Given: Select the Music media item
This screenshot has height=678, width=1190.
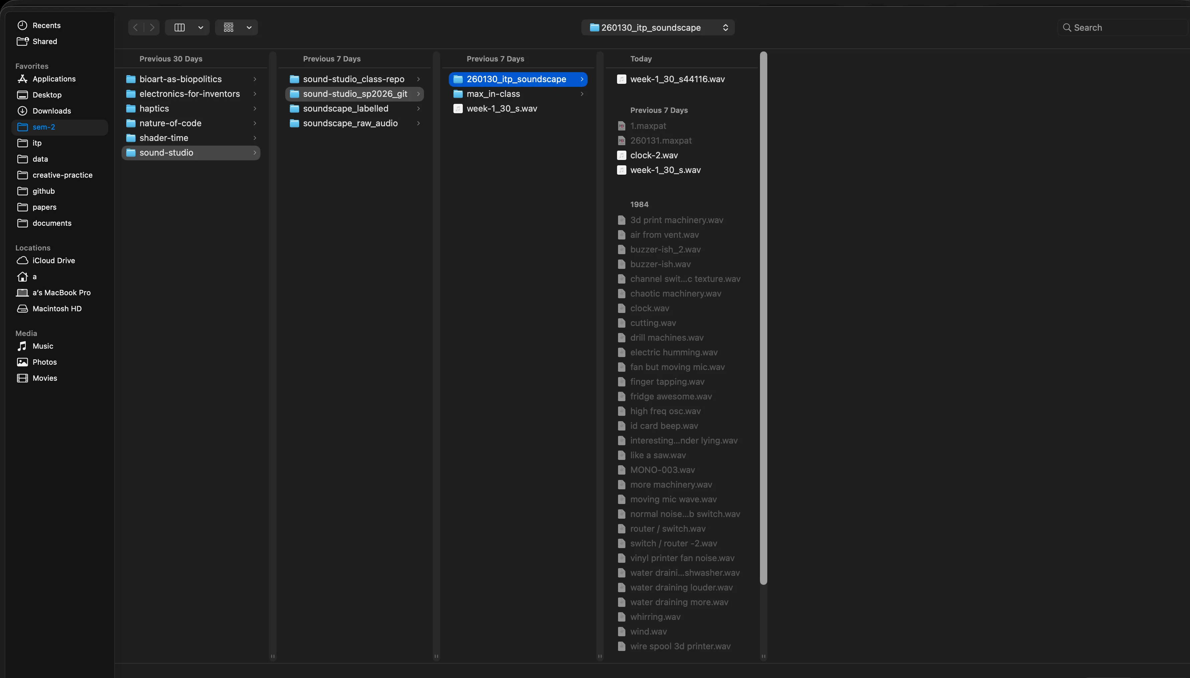Looking at the screenshot, I should [x=42, y=346].
